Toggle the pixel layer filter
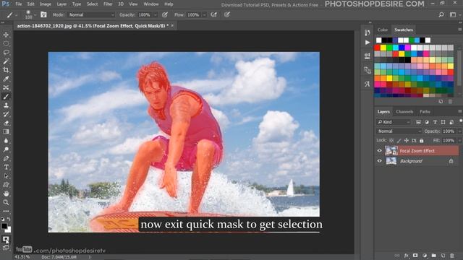This screenshot has width=463, height=260. pyautogui.click(x=418, y=122)
